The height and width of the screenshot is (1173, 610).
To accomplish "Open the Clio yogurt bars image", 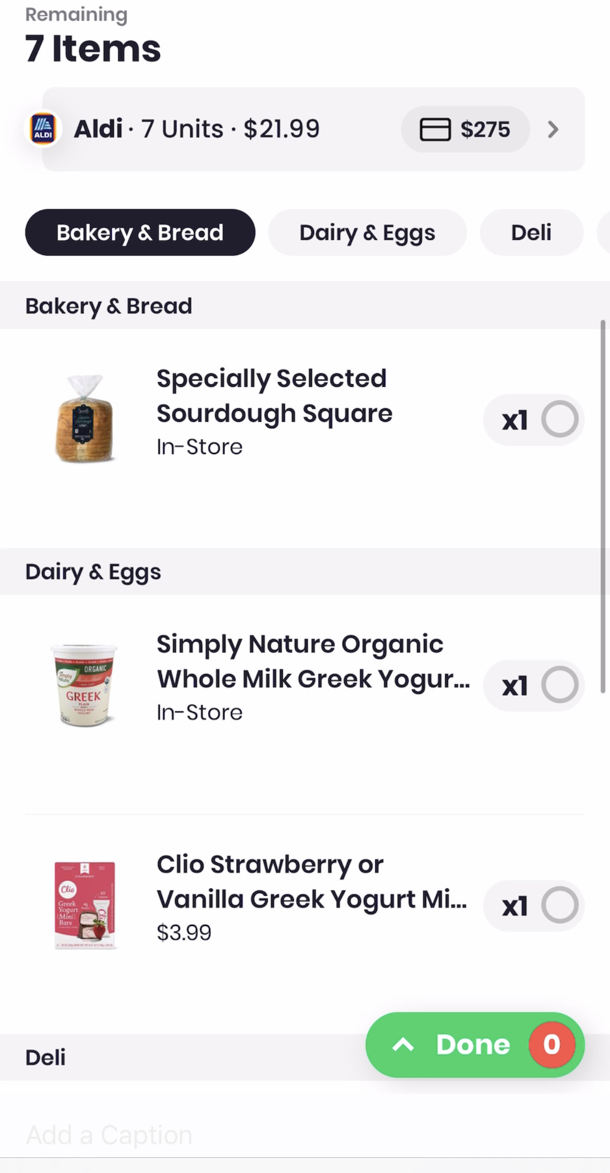I will pyautogui.click(x=84, y=905).
